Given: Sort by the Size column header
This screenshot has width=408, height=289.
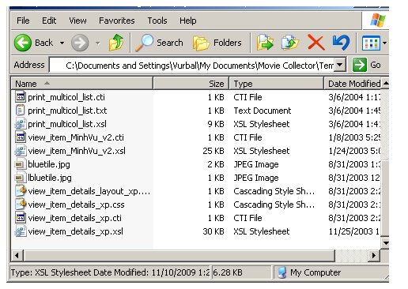Looking at the screenshot, I should (x=191, y=84).
